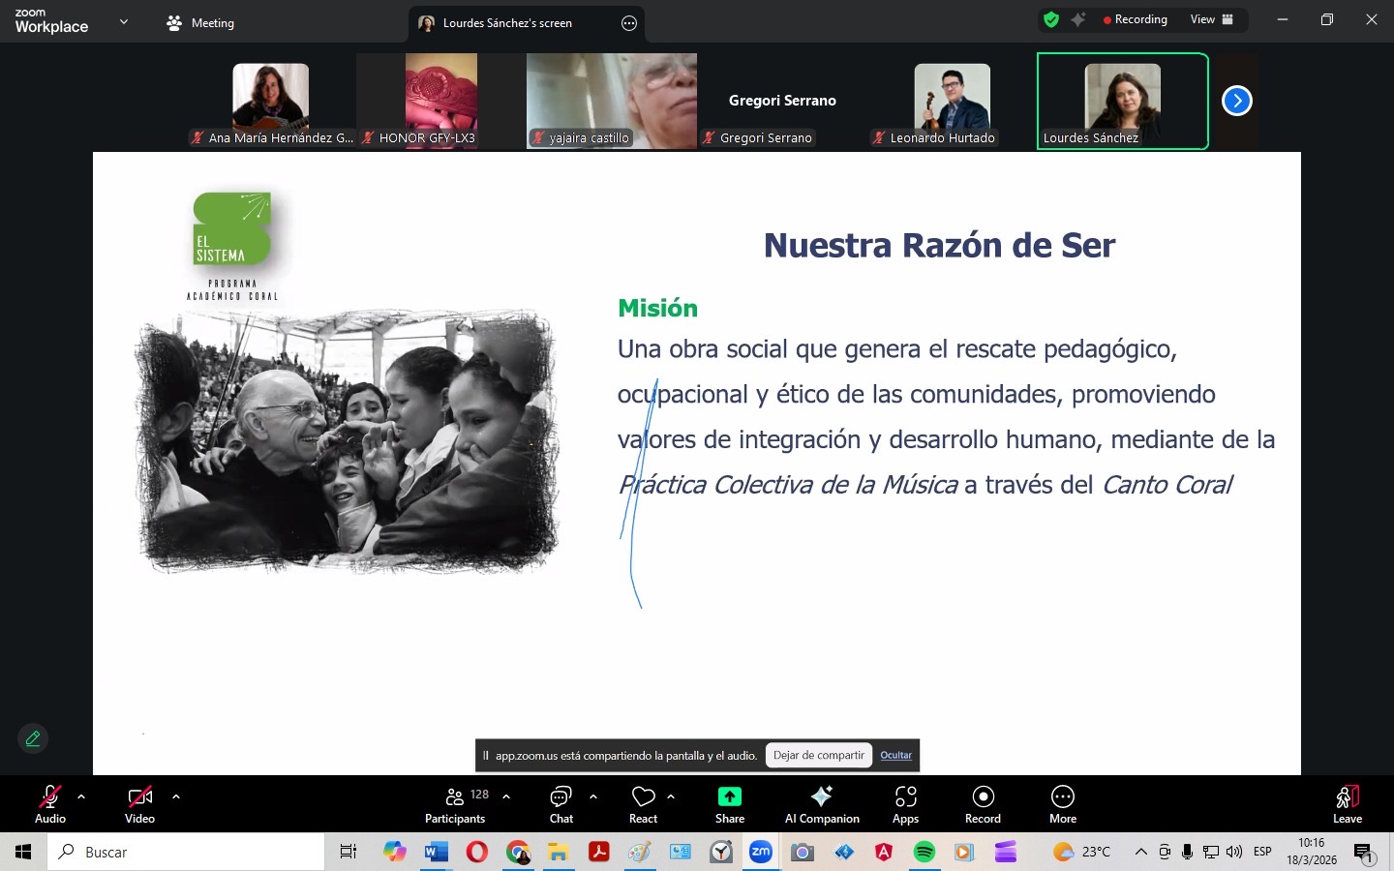Screen dimensions: 1394x871
Task: Open the system tray volume control
Action: click(1234, 853)
